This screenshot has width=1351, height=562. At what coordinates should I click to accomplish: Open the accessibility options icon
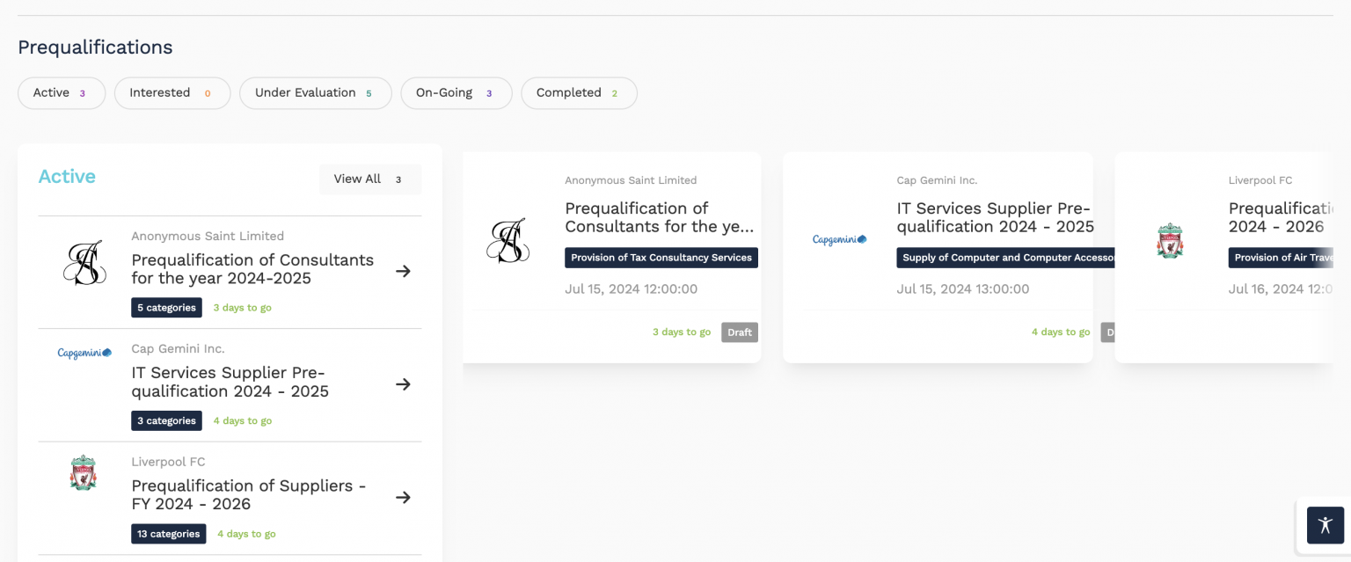(1325, 525)
